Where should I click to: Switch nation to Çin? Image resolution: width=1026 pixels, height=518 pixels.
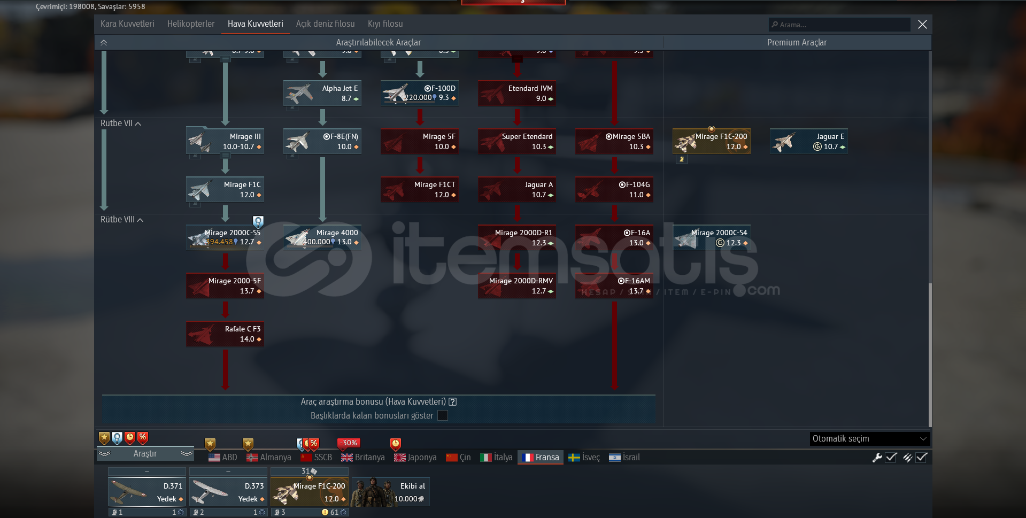click(x=458, y=458)
